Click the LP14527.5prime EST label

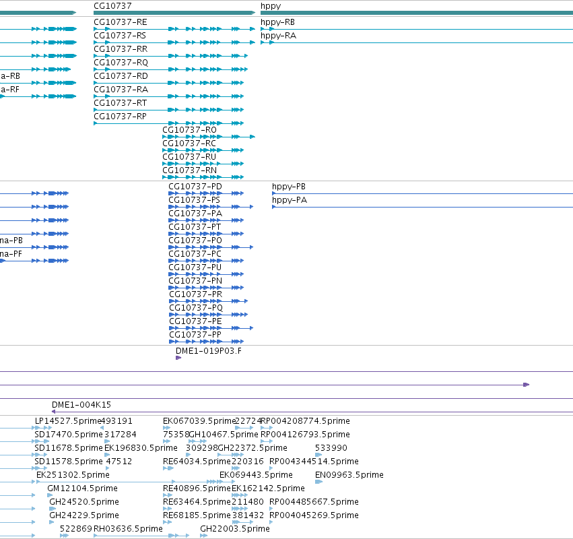[x=68, y=421]
